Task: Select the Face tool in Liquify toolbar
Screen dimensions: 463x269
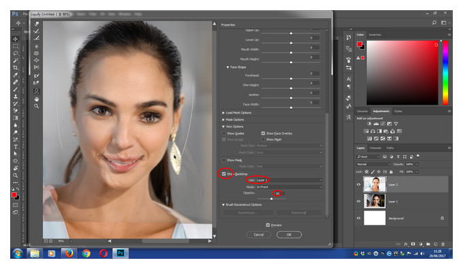Action: click(x=37, y=91)
